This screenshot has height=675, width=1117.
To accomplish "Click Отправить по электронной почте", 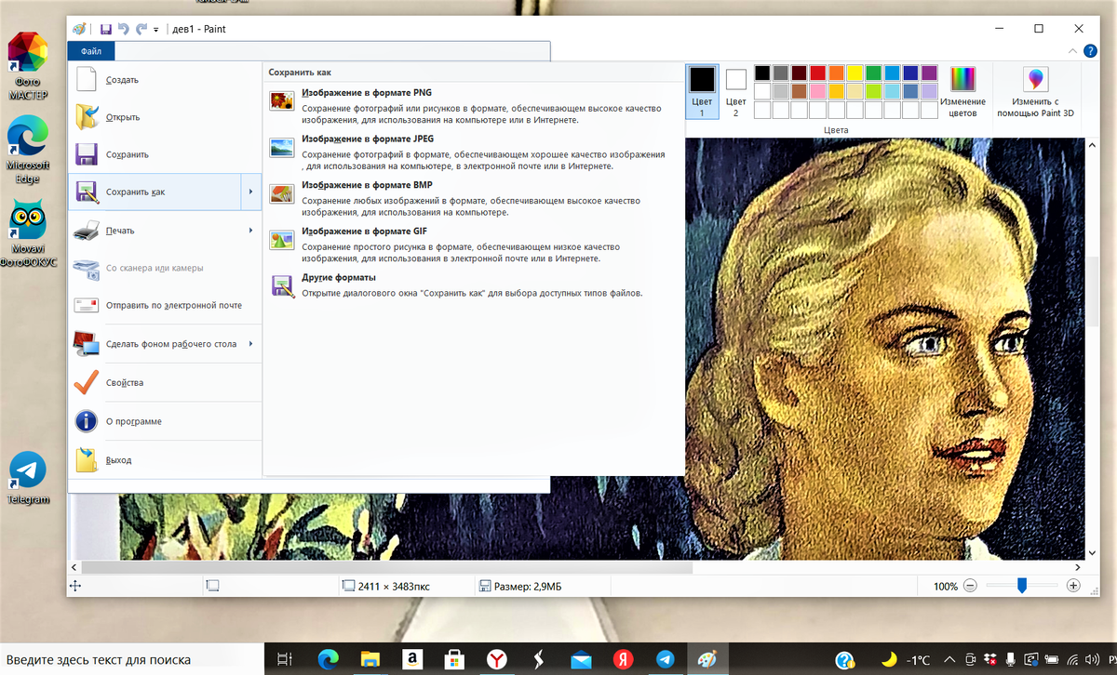I will pyautogui.click(x=165, y=305).
